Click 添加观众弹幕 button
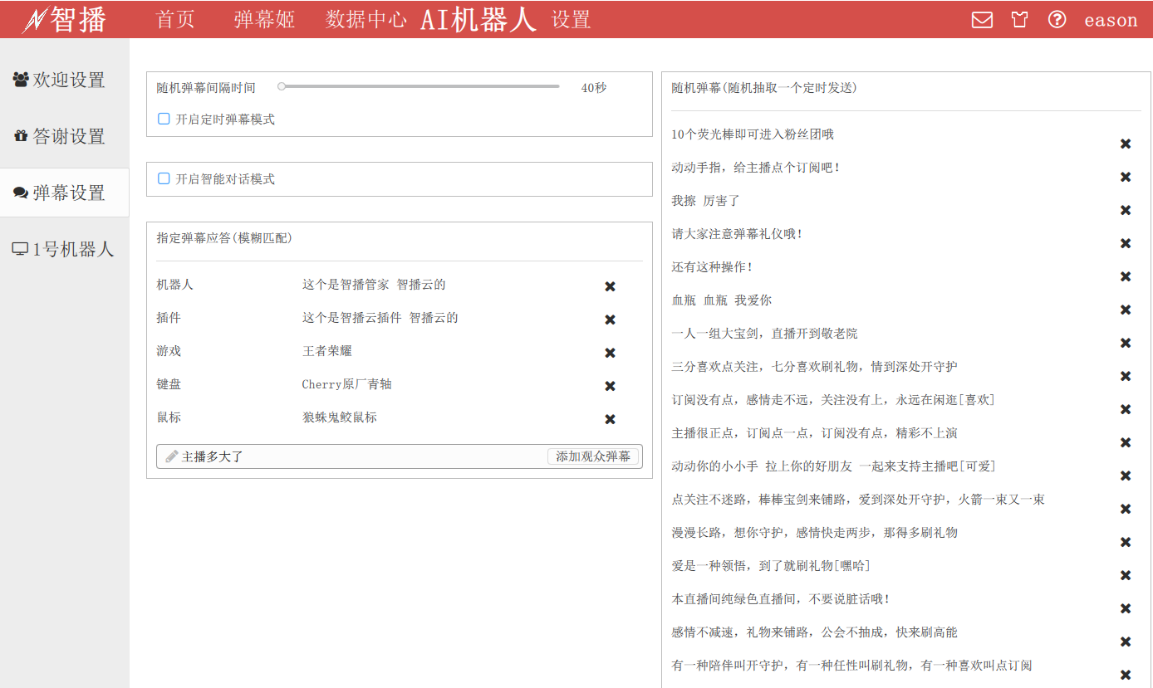This screenshot has width=1153, height=688. pos(593,456)
